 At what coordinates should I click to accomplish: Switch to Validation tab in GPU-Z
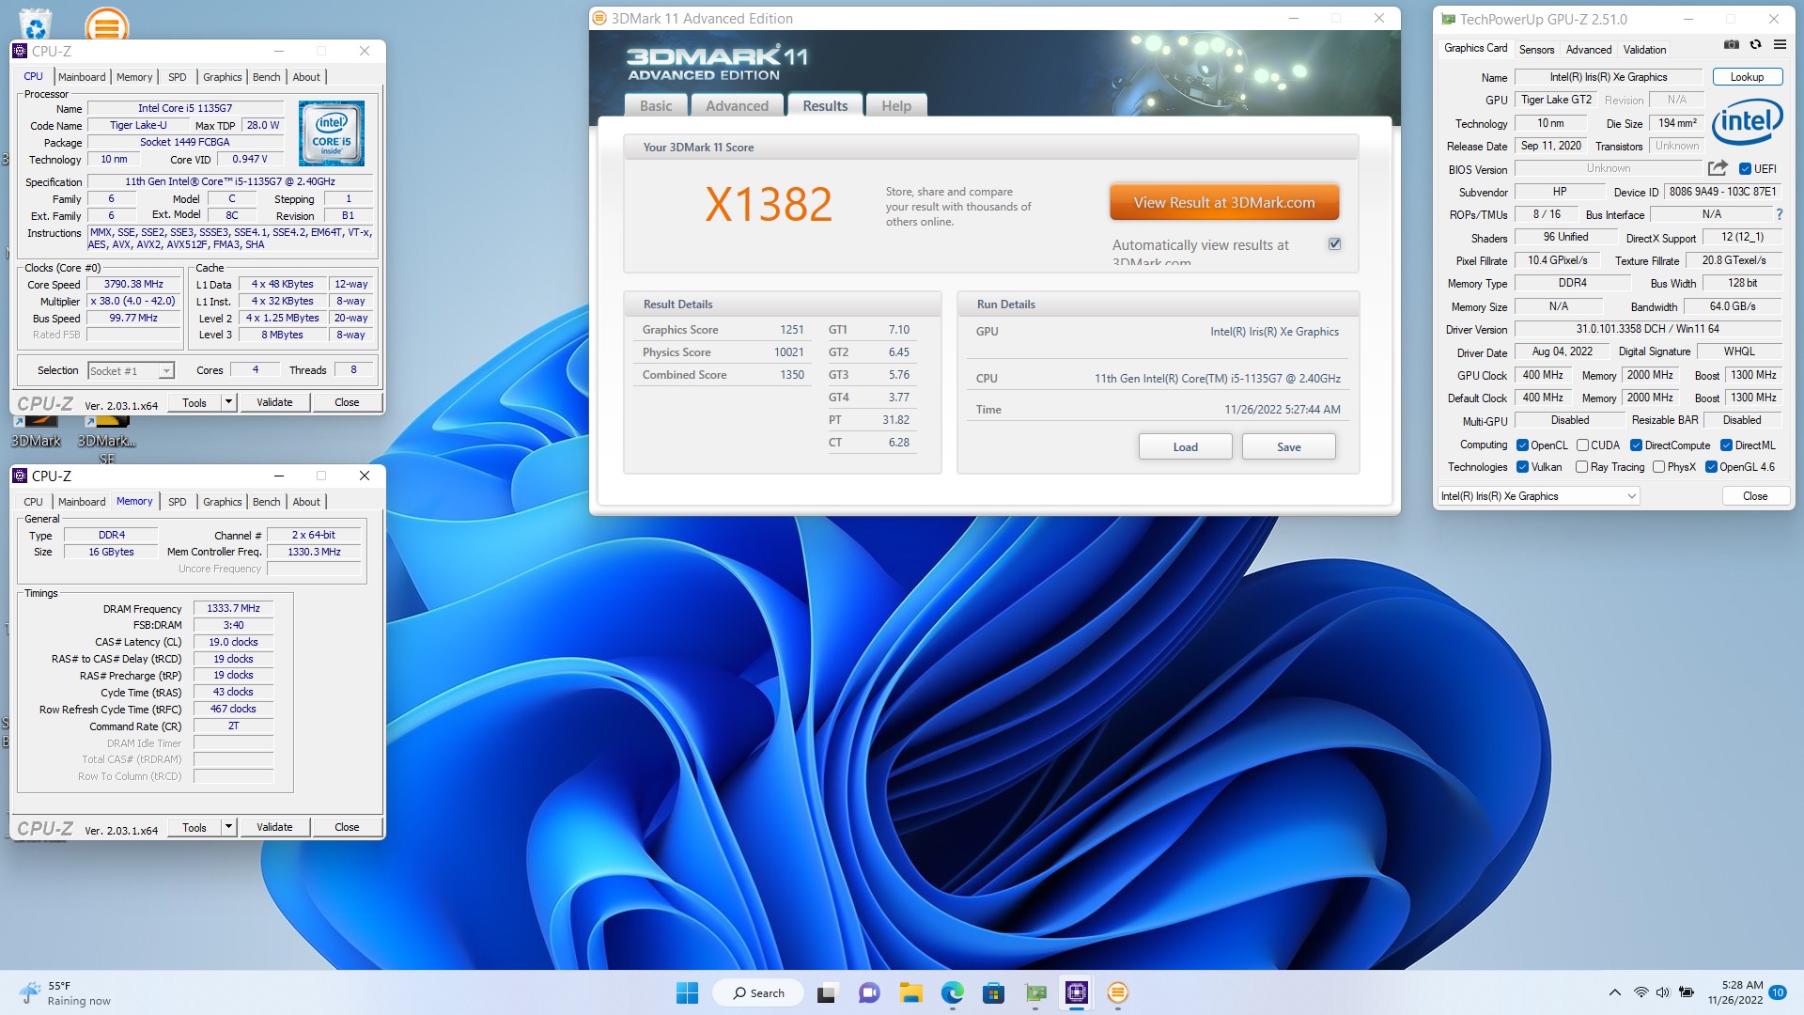pyautogui.click(x=1644, y=49)
